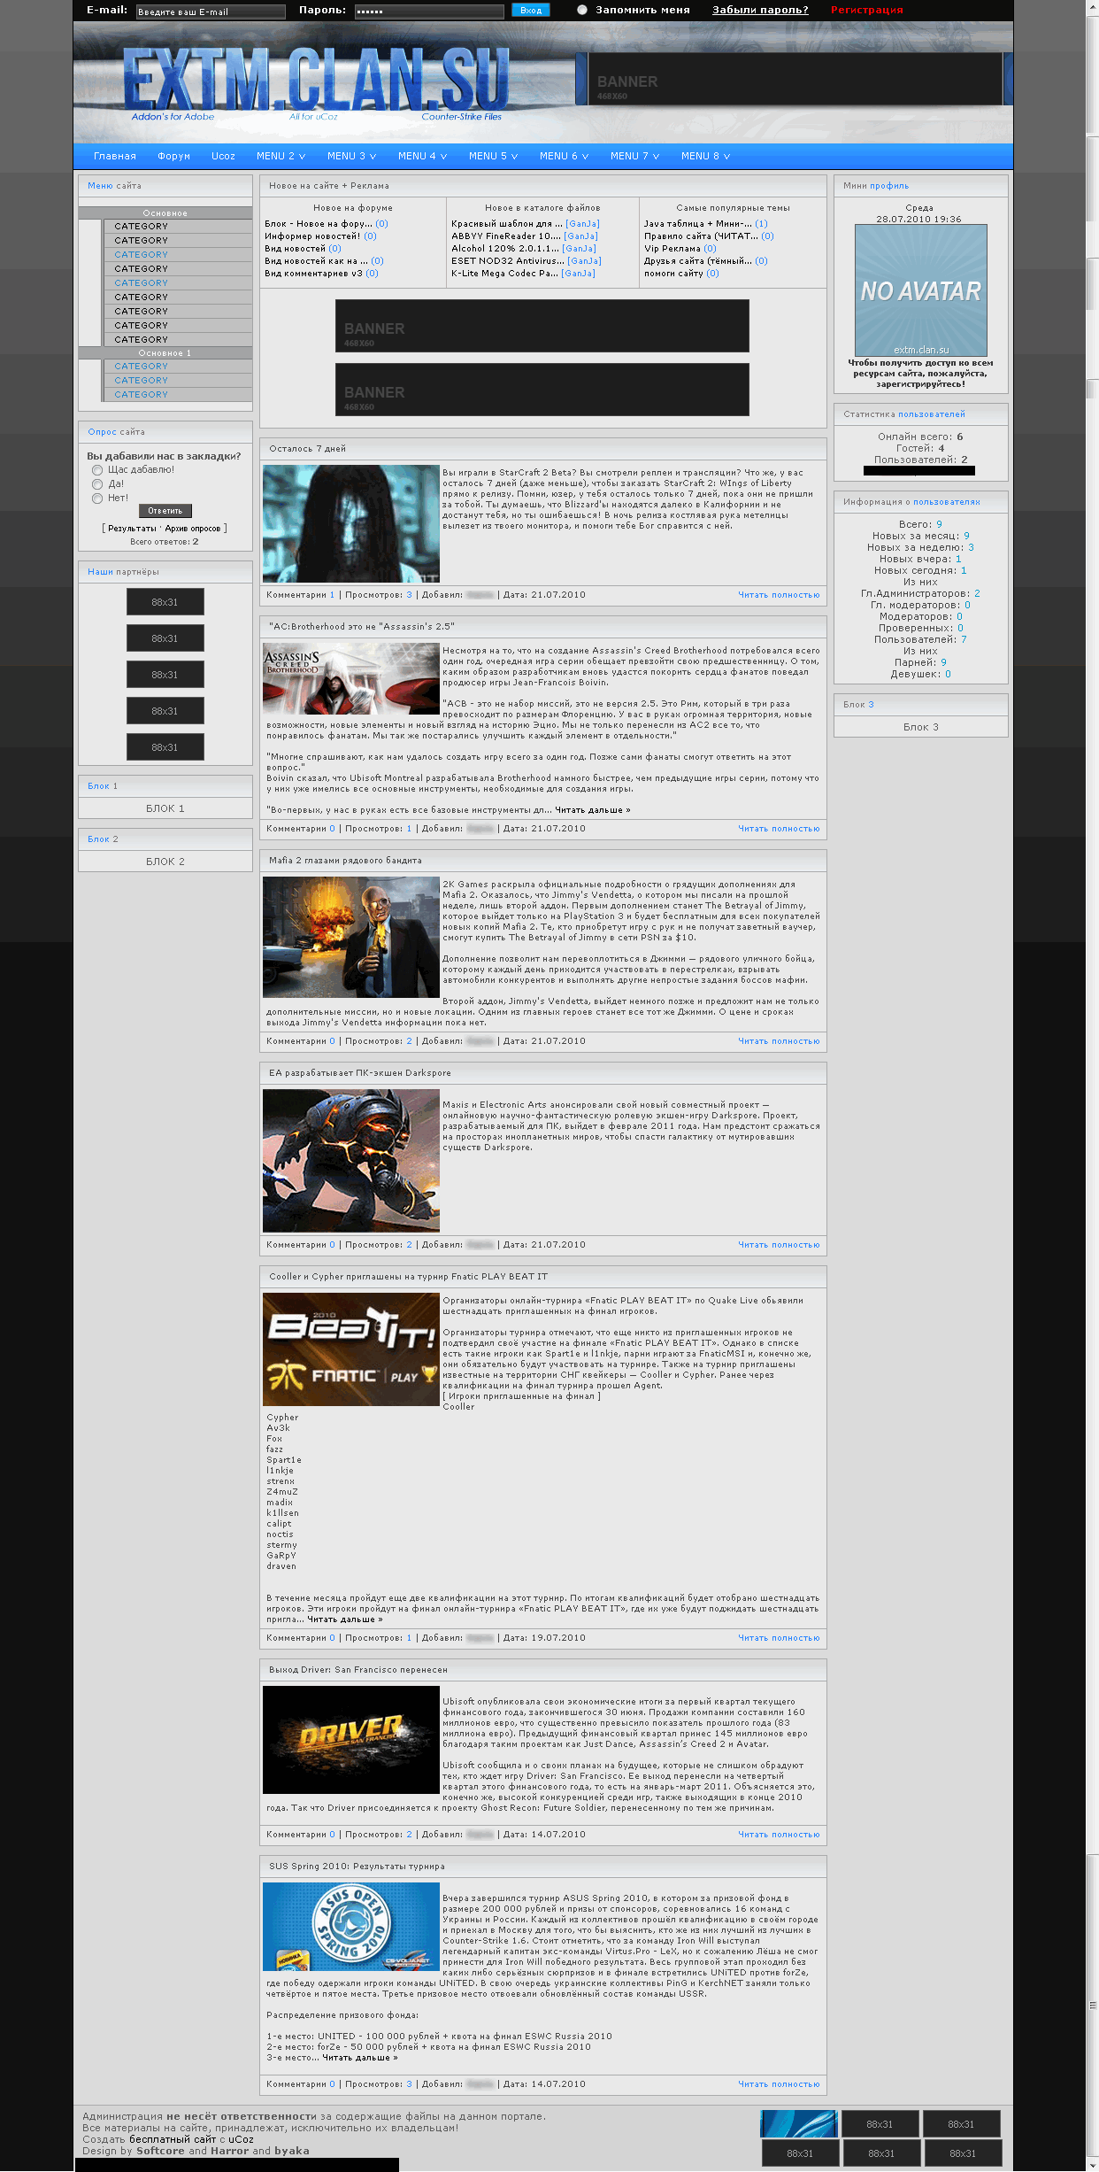Click the top header 468x60 banner
Viewport: 1099px width, 2172px height.
[x=789, y=79]
